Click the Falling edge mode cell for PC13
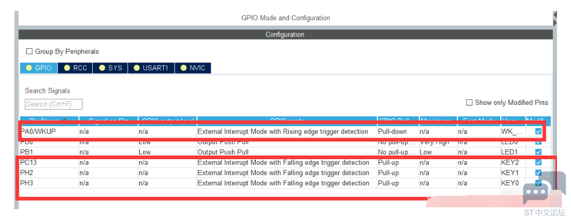The width and height of the screenshot is (571, 222). coord(286,162)
